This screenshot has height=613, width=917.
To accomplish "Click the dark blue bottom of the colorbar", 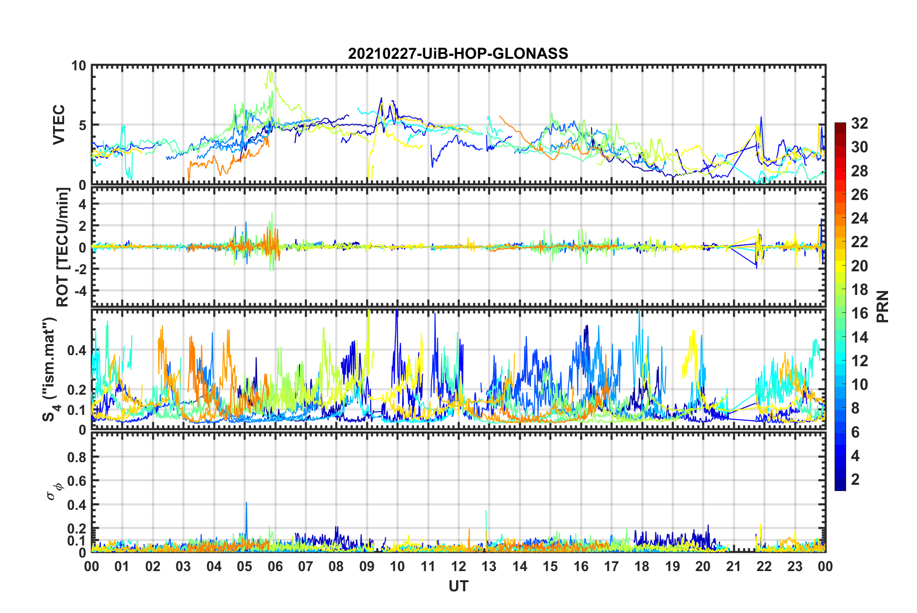I will (x=840, y=485).
